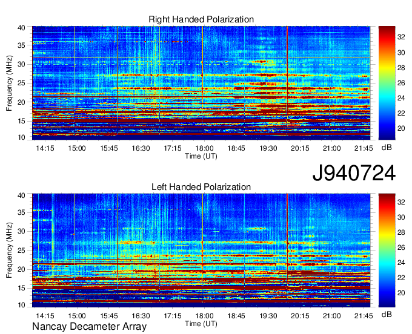The width and height of the screenshot is (412, 334).
Task: Click the 30 MHz tick on Left Handed plot
Action: [x=21, y=232]
